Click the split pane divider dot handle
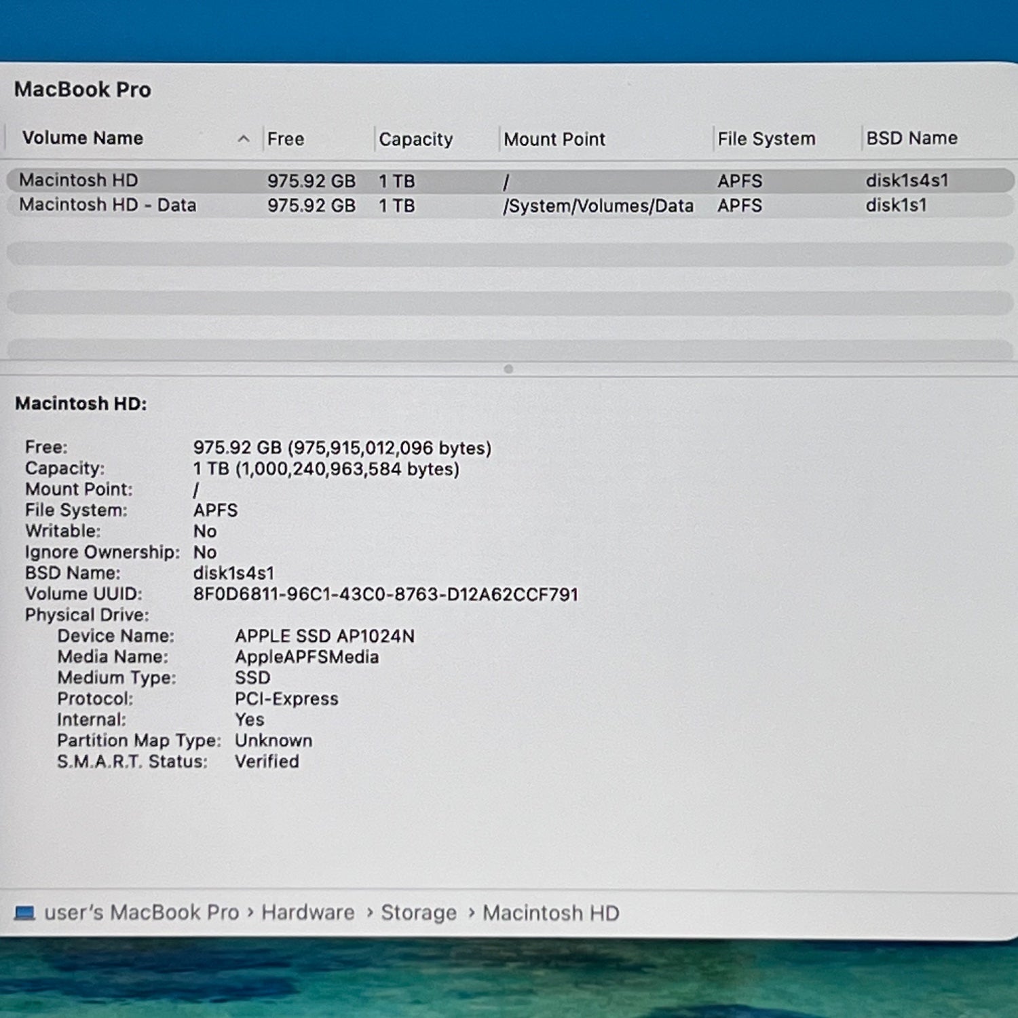Viewport: 1018px width, 1018px height. tap(508, 369)
